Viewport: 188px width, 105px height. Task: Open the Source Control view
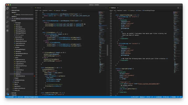tap(7, 17)
